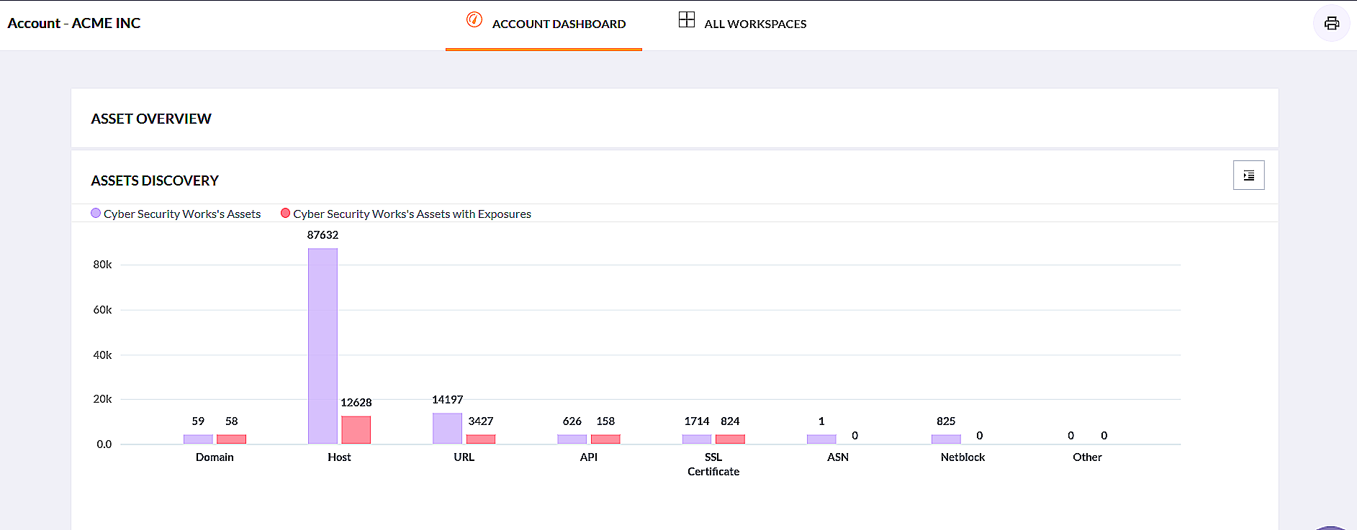The width and height of the screenshot is (1357, 530).
Task: Click the Other axis label
Action: (x=1087, y=457)
